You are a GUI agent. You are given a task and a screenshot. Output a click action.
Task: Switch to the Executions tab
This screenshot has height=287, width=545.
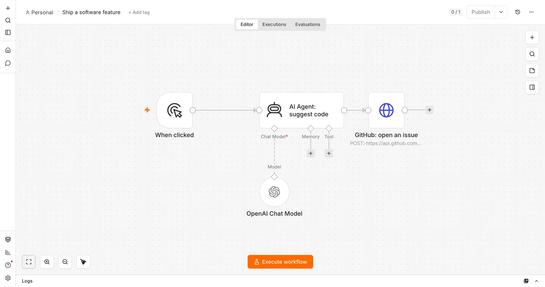(x=274, y=24)
